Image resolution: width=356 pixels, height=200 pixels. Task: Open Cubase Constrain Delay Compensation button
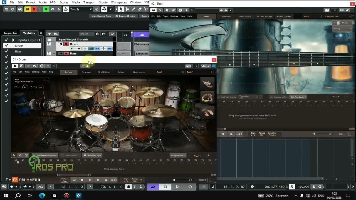coord(20,9)
